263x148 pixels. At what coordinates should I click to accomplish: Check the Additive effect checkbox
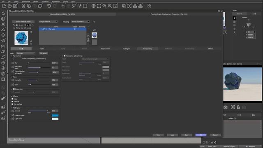click(12, 102)
